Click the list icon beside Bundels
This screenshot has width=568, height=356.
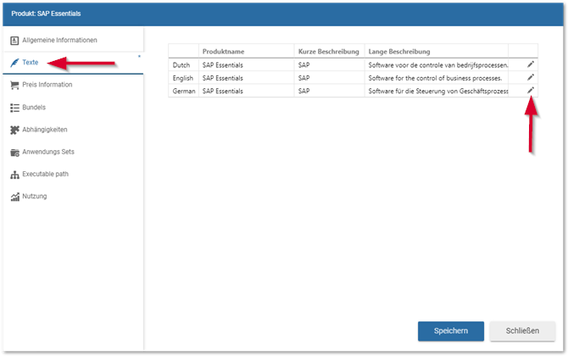pyautogui.click(x=14, y=108)
